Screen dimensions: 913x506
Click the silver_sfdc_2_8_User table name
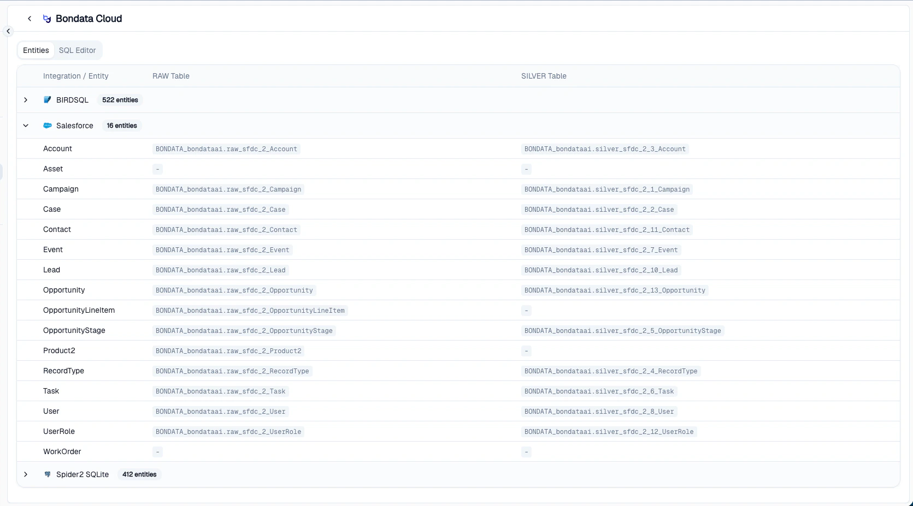(599, 412)
